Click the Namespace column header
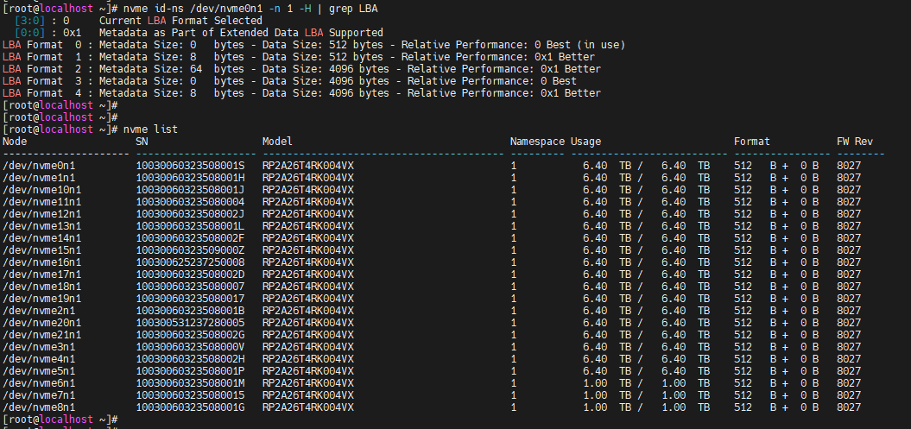Screen dimensions: 911x429 [537, 141]
